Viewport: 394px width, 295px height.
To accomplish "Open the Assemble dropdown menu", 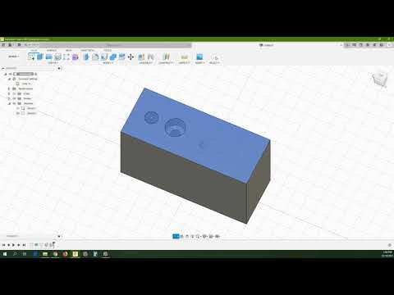I will pyautogui.click(x=146, y=63).
